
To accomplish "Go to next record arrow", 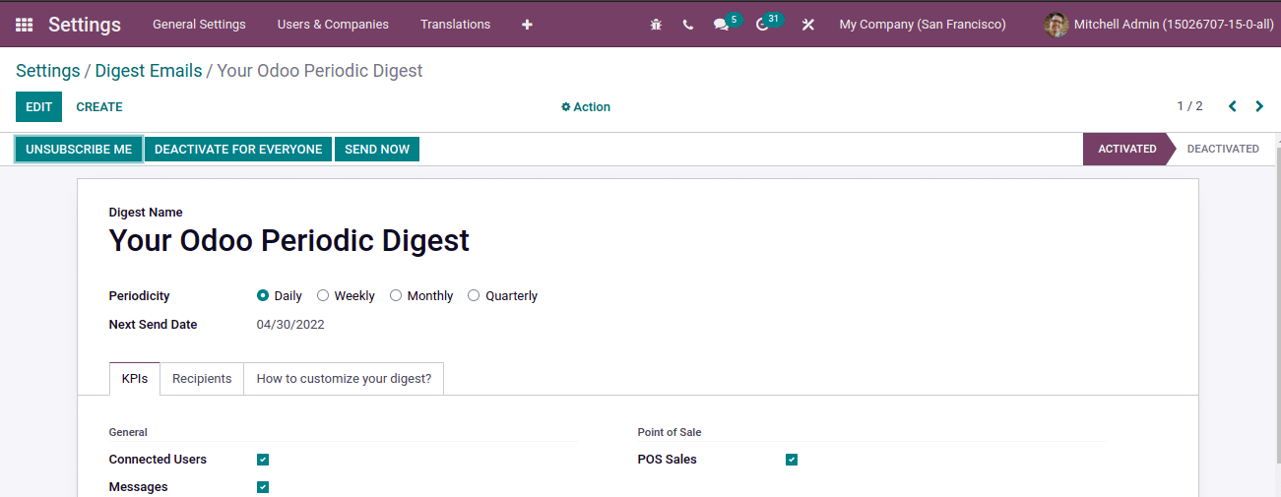I will click(x=1259, y=106).
